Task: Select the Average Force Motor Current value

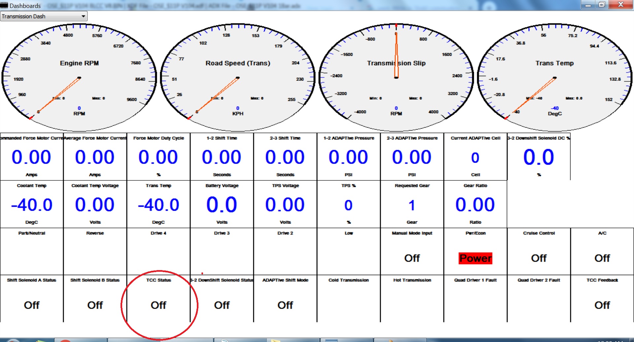Action: (x=95, y=157)
